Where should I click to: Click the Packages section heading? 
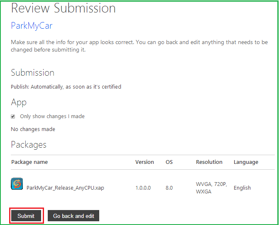[29, 145]
